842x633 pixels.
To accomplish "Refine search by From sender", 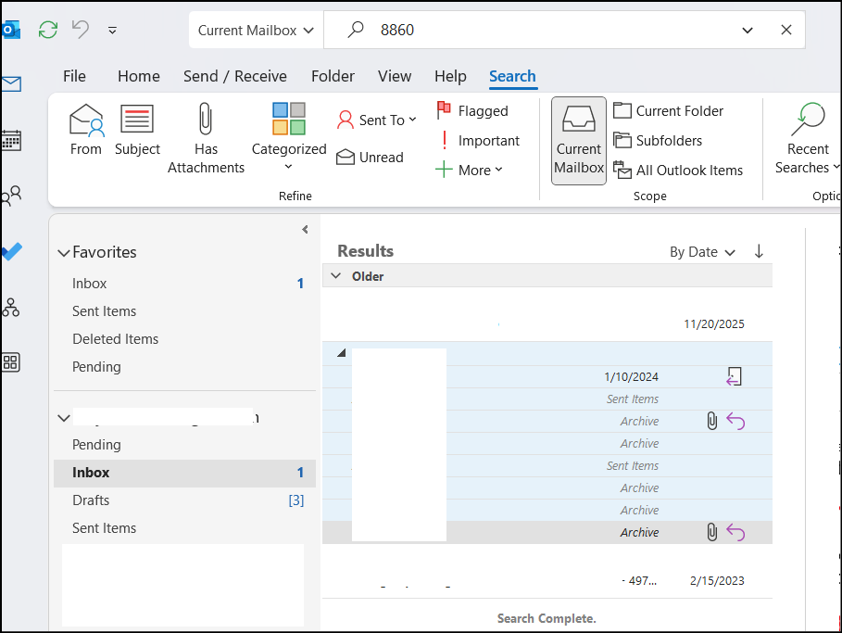I will (x=86, y=130).
